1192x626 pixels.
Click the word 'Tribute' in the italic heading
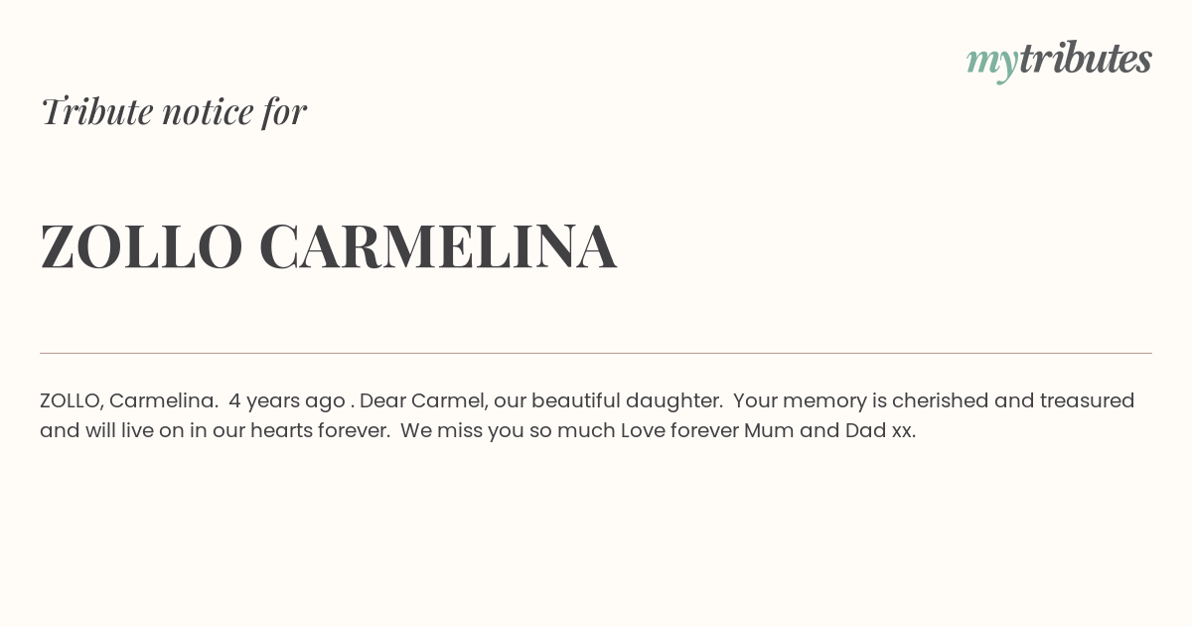pos(97,111)
